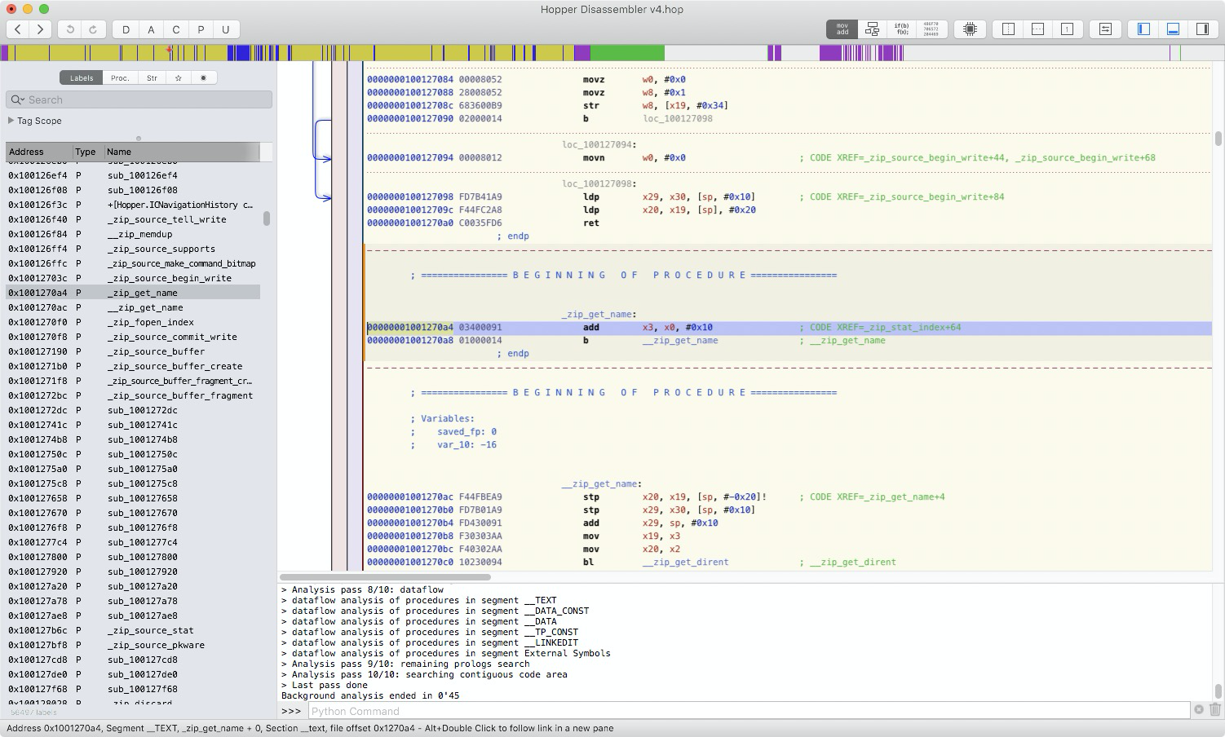This screenshot has height=737, width=1225.
Task: Toggle the bottom console pane
Action: tap(1173, 29)
